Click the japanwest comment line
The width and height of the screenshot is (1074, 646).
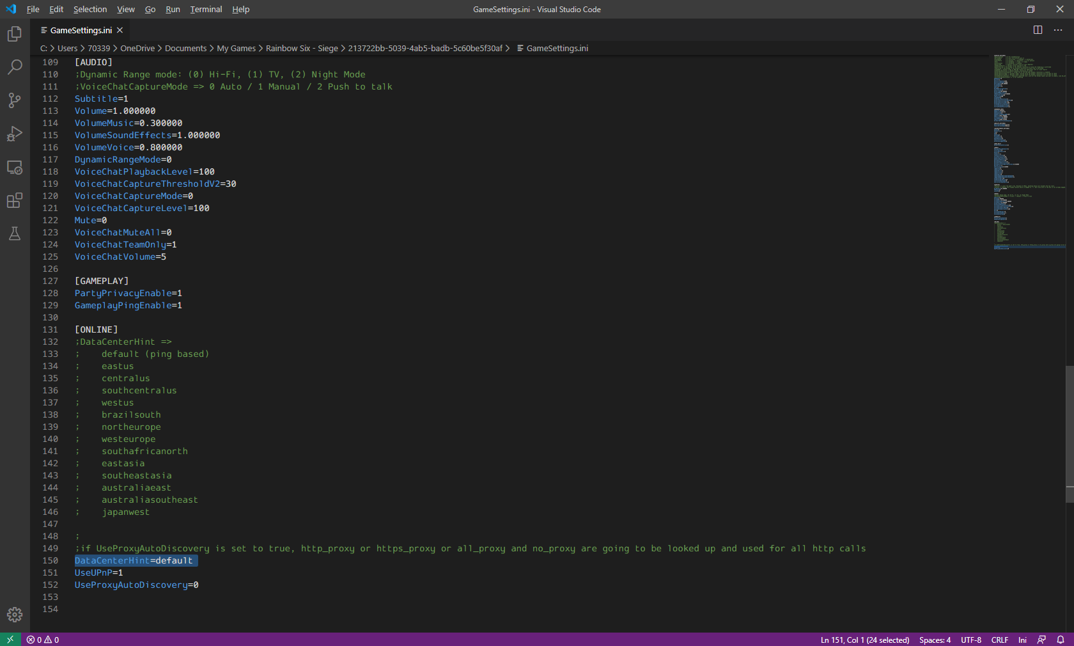(x=113, y=512)
